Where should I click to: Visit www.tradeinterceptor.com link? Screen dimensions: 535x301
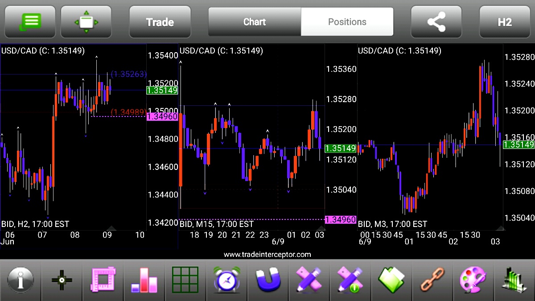[x=267, y=255]
